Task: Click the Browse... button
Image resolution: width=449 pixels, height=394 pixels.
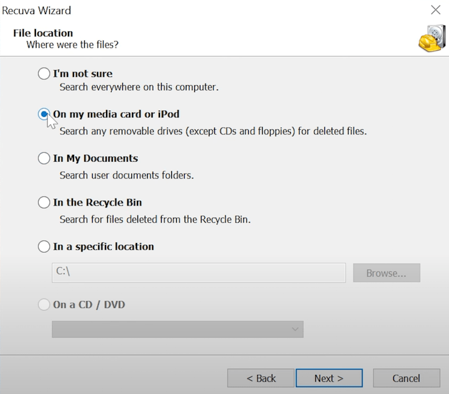Action: point(387,273)
